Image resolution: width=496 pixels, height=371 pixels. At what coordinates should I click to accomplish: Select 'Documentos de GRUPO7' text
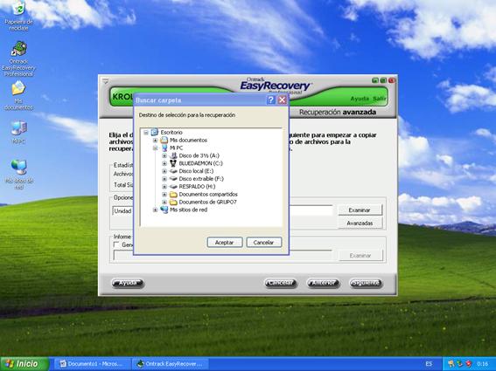coord(208,202)
